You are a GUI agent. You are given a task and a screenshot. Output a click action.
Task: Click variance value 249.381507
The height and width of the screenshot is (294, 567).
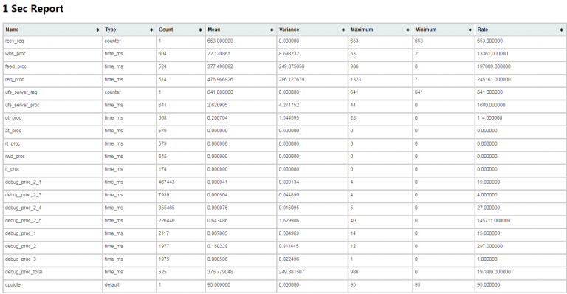coord(292,272)
